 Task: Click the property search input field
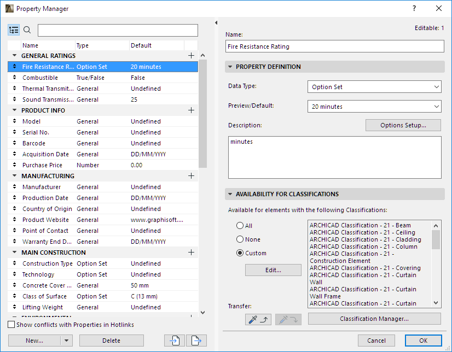118,30
